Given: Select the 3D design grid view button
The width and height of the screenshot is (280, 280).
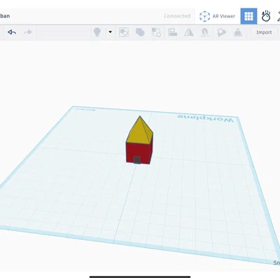Looking at the screenshot, I should pyautogui.click(x=248, y=16).
